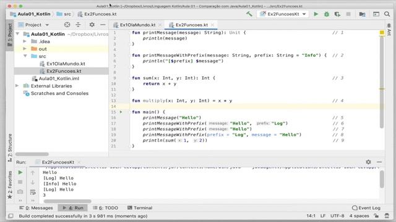Expand the out folder

click(x=25, y=49)
